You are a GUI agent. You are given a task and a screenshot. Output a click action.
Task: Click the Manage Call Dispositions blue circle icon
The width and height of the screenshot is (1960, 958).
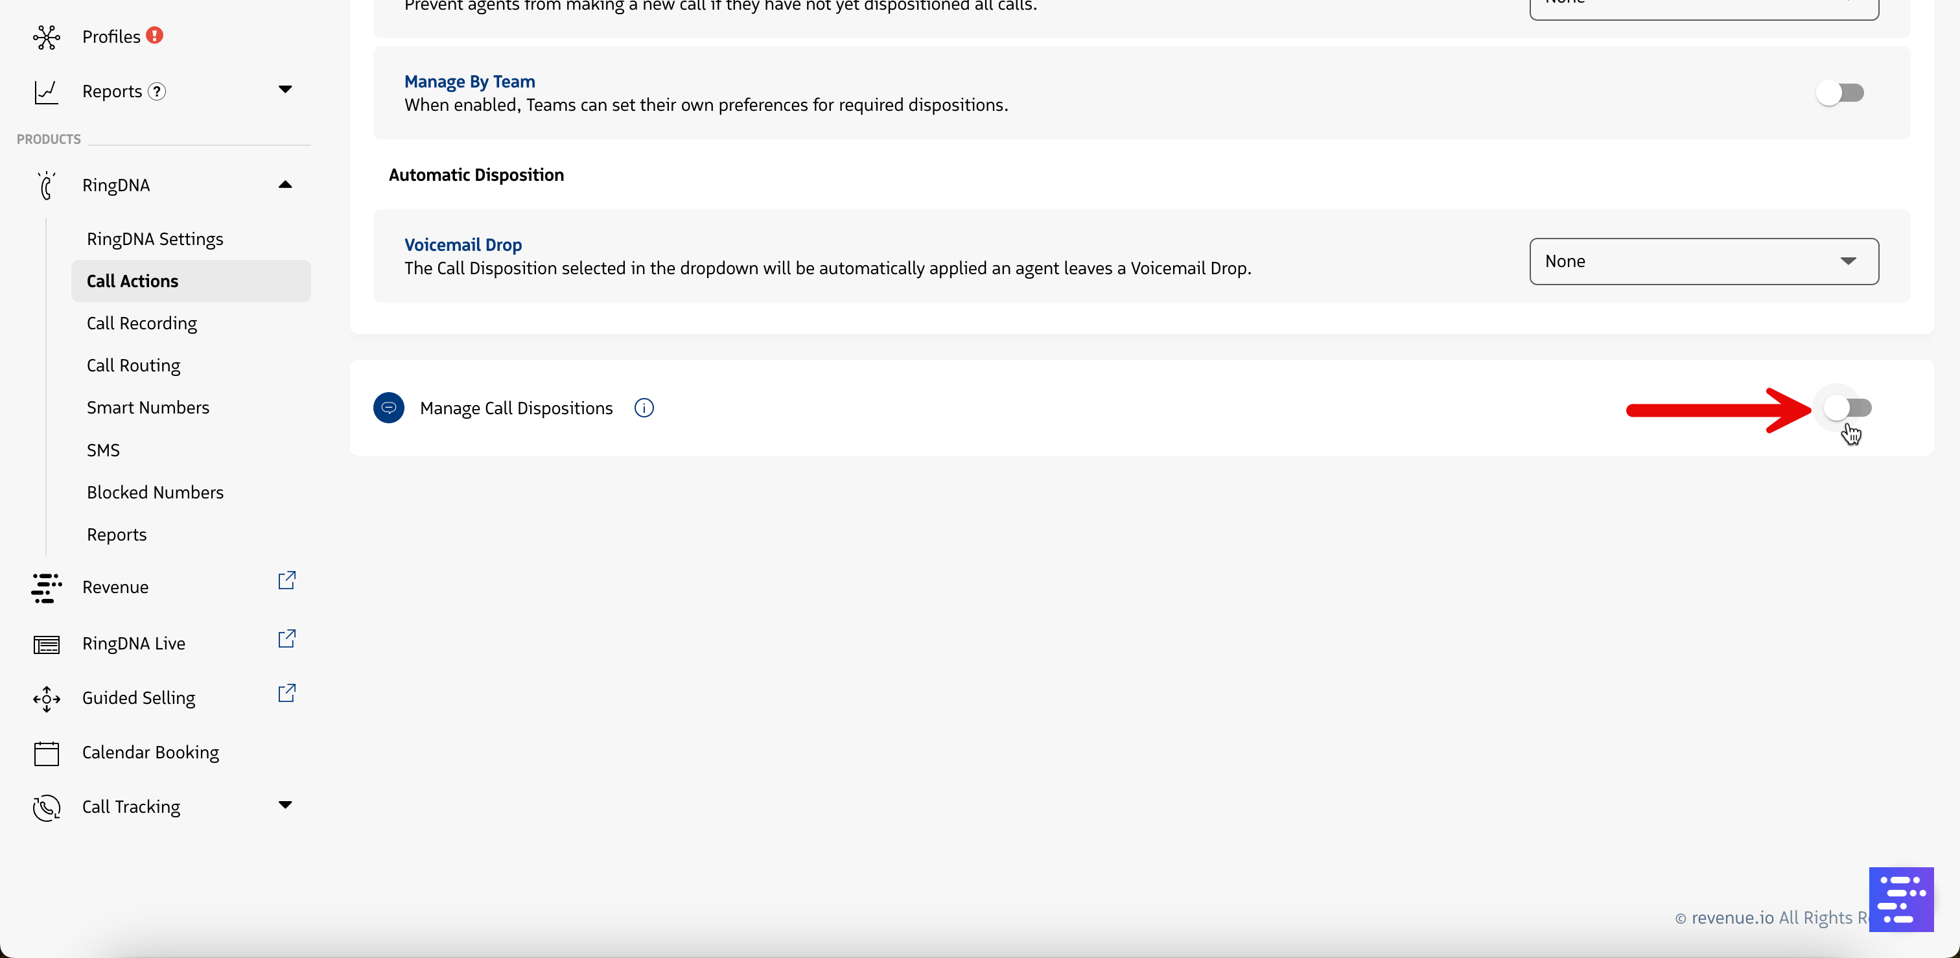[389, 408]
